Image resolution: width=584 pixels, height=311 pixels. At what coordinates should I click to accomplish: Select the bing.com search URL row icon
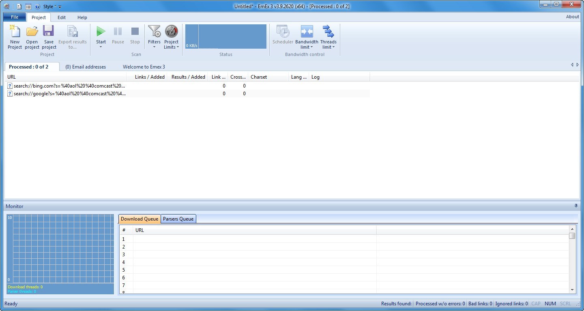pyautogui.click(x=10, y=86)
